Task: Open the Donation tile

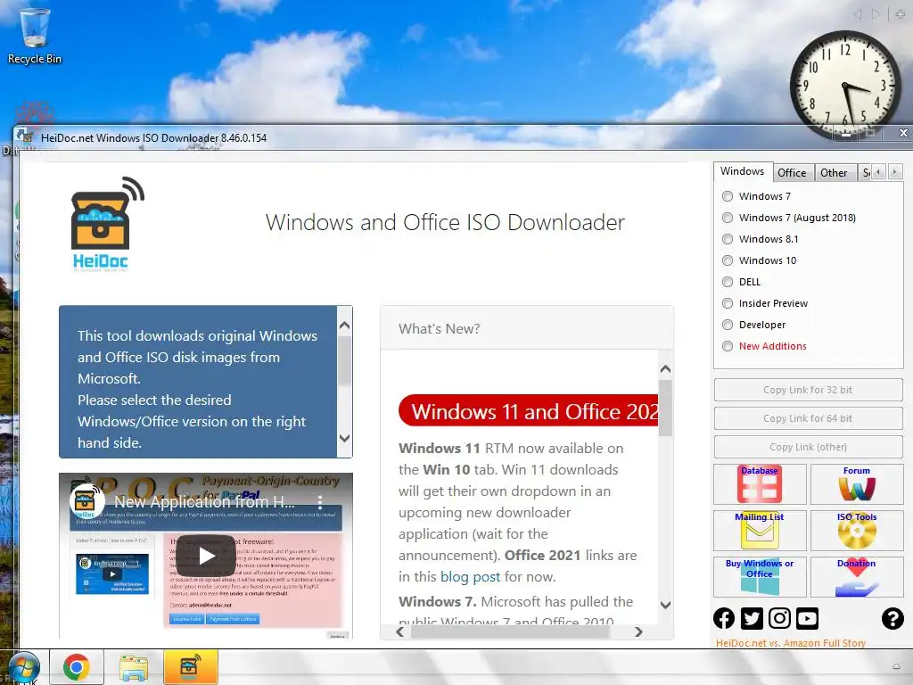Action: click(857, 577)
